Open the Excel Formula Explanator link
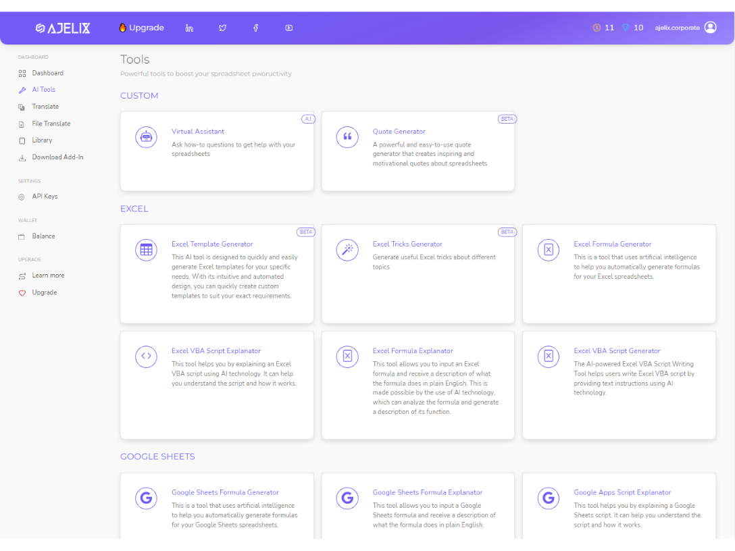Image resolution: width=735 pixels, height=551 pixels. click(413, 350)
